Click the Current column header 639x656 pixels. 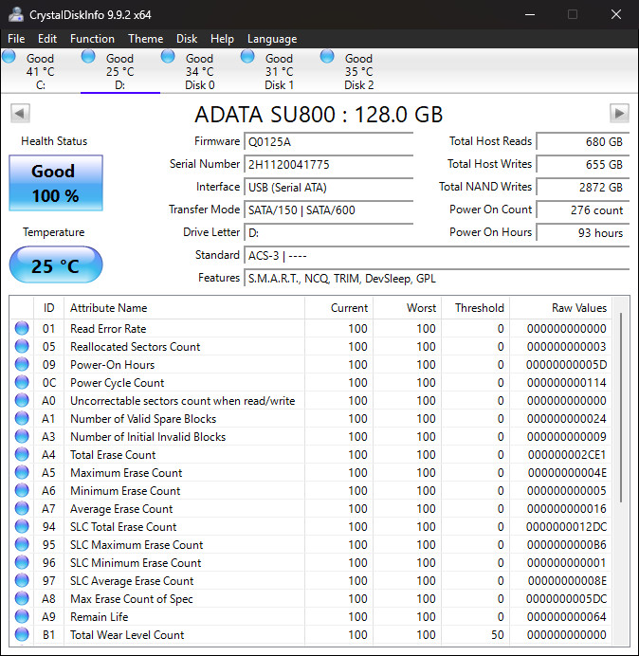point(339,308)
